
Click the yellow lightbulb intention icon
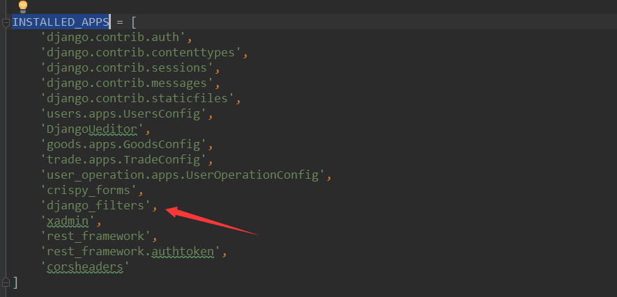23,6
